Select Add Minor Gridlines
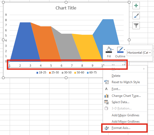Screen dimensions: 154x135 click(126, 122)
